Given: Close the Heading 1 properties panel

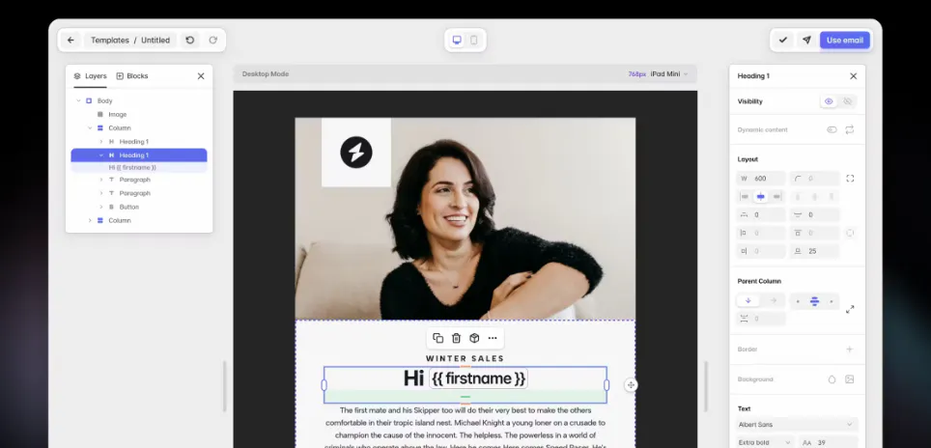Looking at the screenshot, I should (853, 76).
